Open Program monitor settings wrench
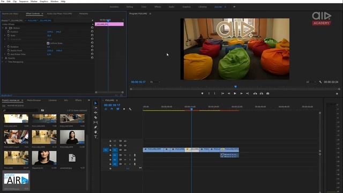Viewport: 343px width, 193px height. (320, 82)
